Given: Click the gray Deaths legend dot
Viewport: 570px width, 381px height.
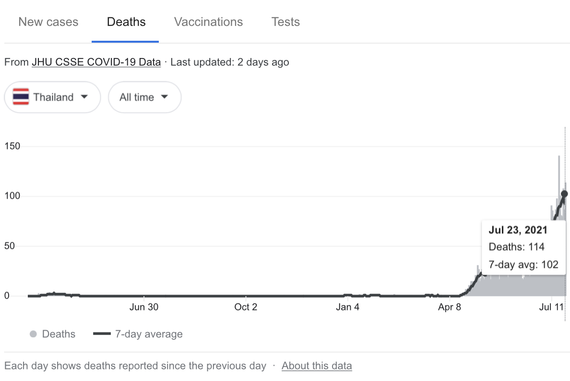Looking at the screenshot, I should click(33, 334).
